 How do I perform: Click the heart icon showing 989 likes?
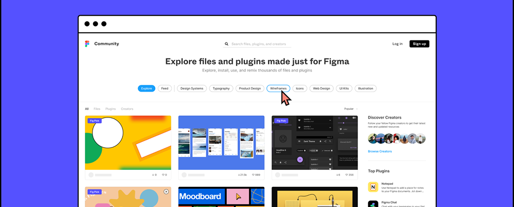point(253,175)
